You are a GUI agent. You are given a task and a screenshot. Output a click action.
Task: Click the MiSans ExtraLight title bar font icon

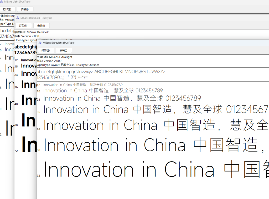[40, 42]
